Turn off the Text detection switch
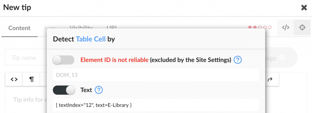 click(x=64, y=90)
